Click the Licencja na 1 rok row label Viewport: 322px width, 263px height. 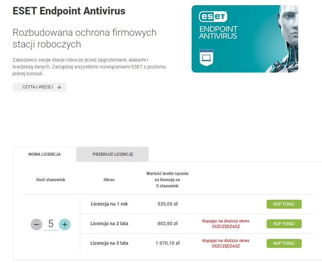coord(109,204)
